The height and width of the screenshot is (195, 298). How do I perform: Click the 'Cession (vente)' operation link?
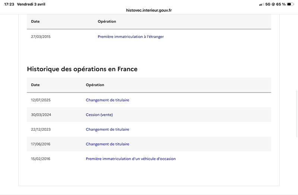(x=99, y=115)
